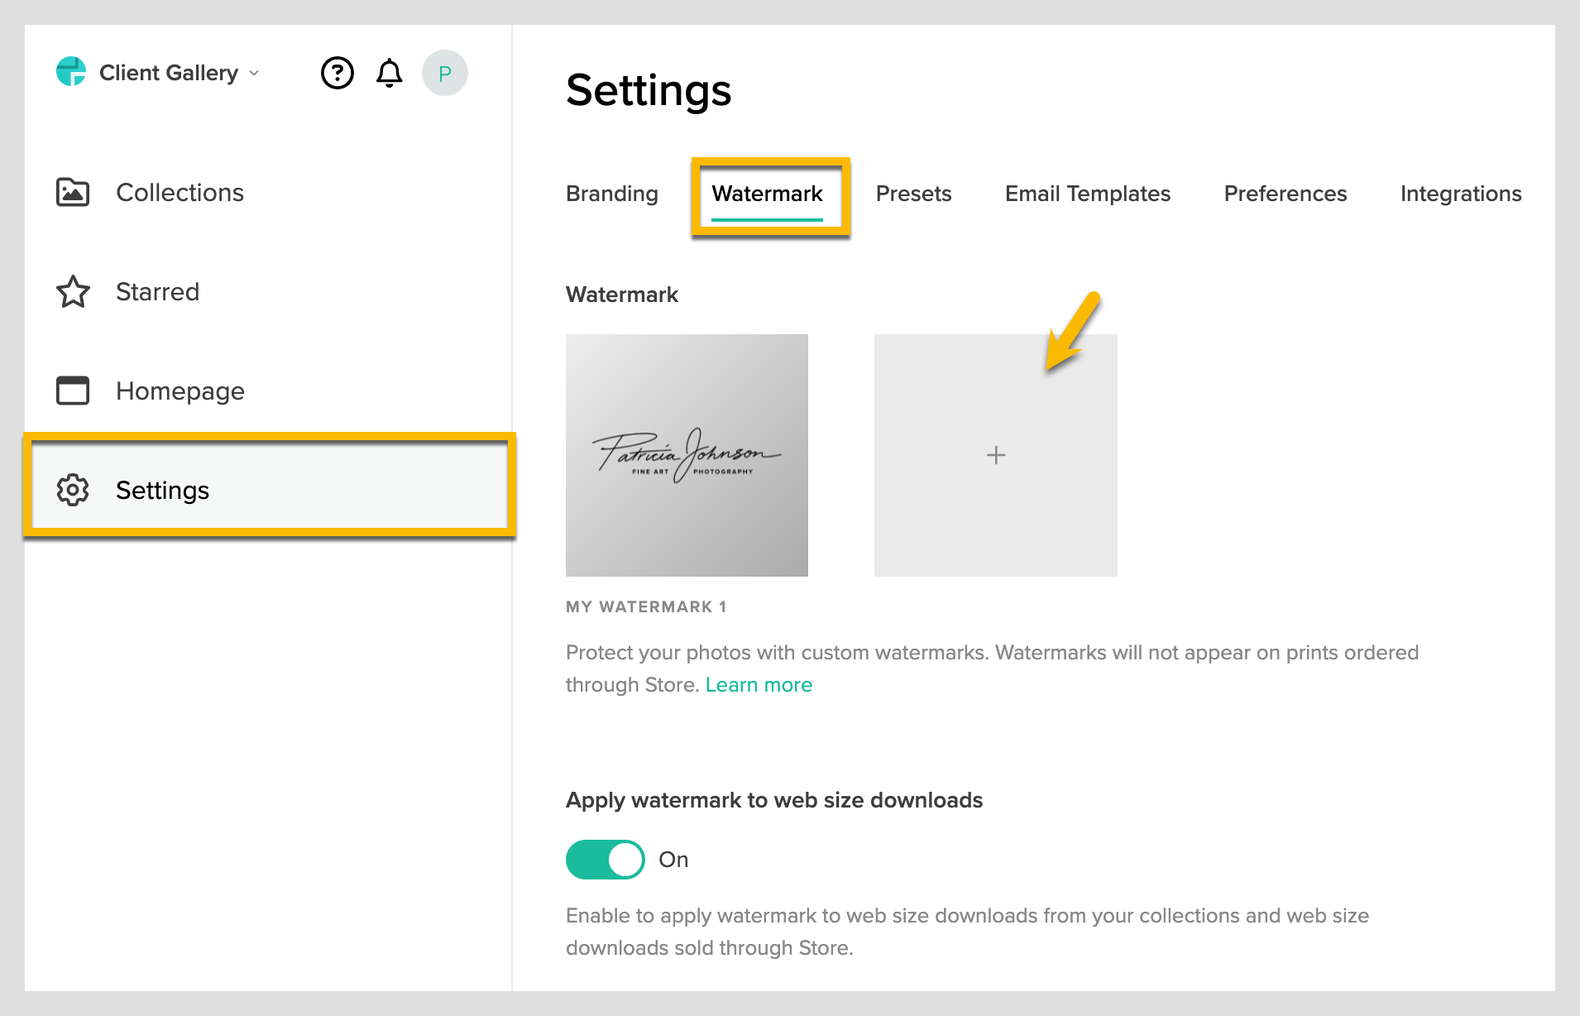
Task: Open the Homepage panel icon
Action: tap(73, 391)
